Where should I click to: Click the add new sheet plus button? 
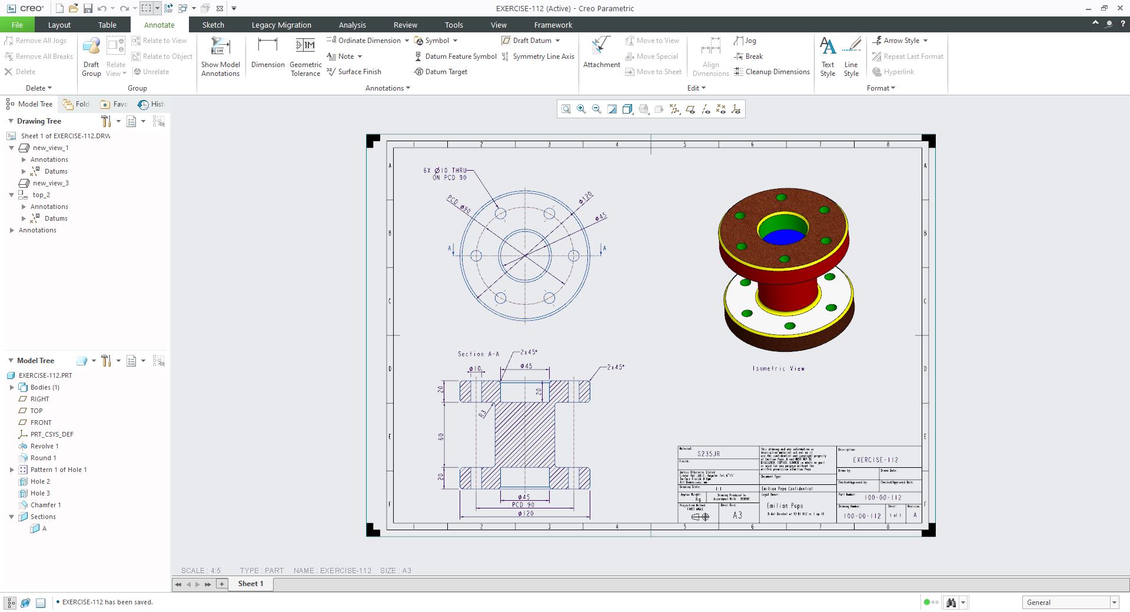pyautogui.click(x=222, y=584)
